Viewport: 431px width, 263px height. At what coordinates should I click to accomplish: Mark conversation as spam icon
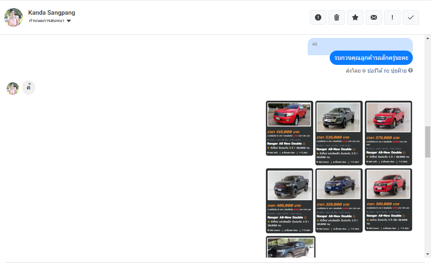318,17
